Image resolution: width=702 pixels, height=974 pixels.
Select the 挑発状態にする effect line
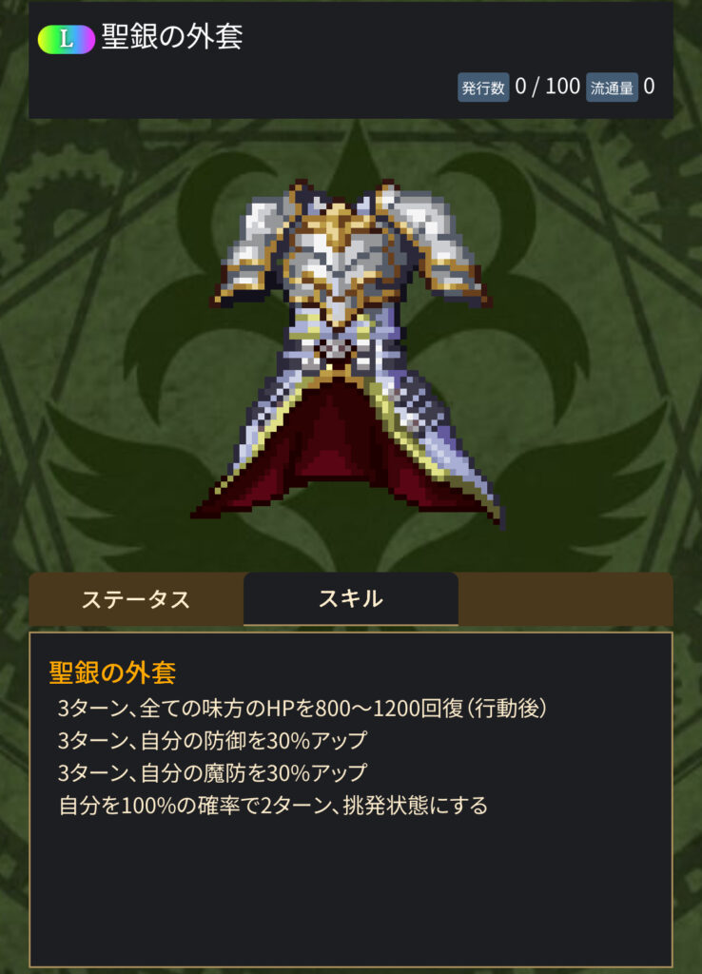tap(273, 806)
